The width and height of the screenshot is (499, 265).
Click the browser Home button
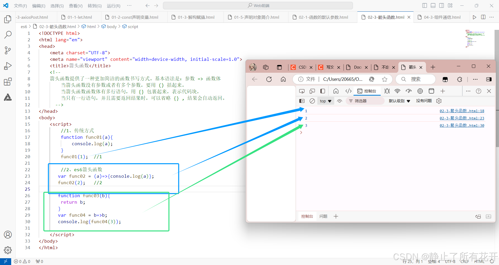point(283,79)
